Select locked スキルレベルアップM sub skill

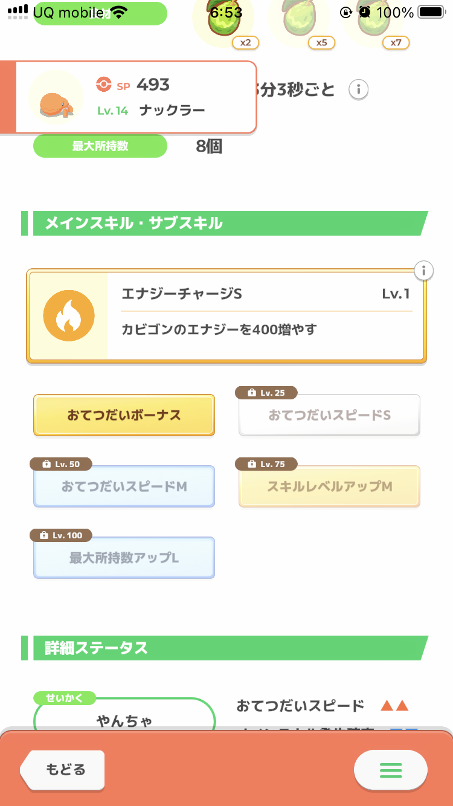tap(329, 486)
